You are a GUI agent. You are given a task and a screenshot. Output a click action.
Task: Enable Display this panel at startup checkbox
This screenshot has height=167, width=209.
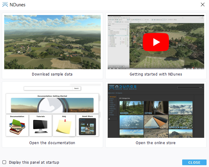(4, 162)
